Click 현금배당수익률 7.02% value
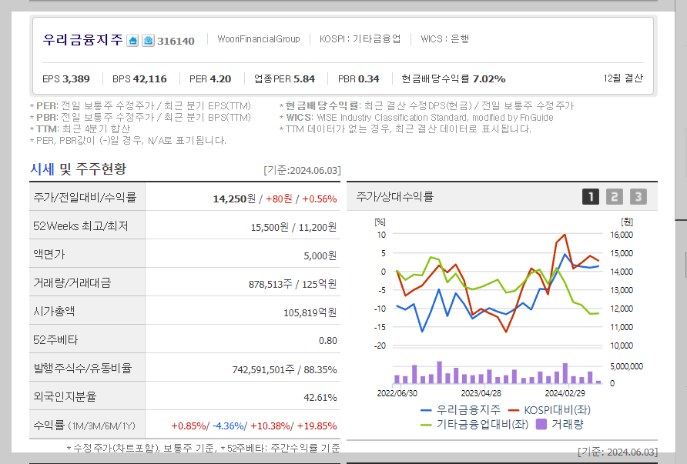Image resolution: width=687 pixels, height=464 pixels. pos(454,78)
